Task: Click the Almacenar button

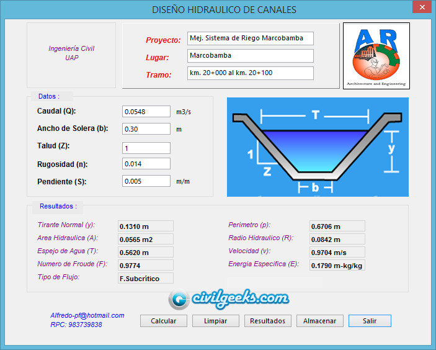Action: pos(319,321)
